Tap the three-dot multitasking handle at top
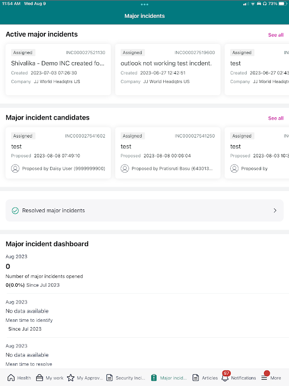Image resolution: width=289 pixels, height=386 pixels. tap(144, 4)
